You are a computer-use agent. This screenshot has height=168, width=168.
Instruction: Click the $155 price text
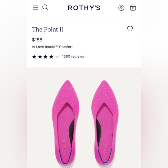click(x=37, y=40)
